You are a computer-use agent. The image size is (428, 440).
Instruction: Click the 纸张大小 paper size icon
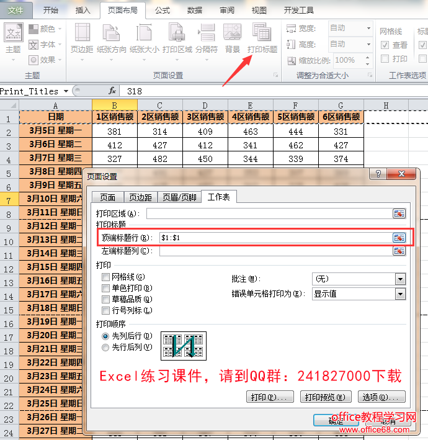(x=144, y=33)
